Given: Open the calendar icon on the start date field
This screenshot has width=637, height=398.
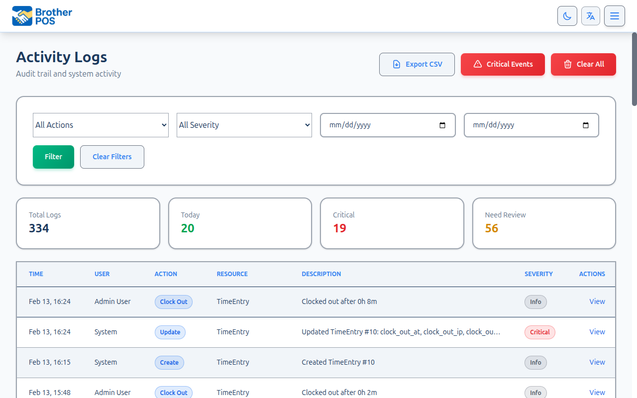Looking at the screenshot, I should coord(442,125).
